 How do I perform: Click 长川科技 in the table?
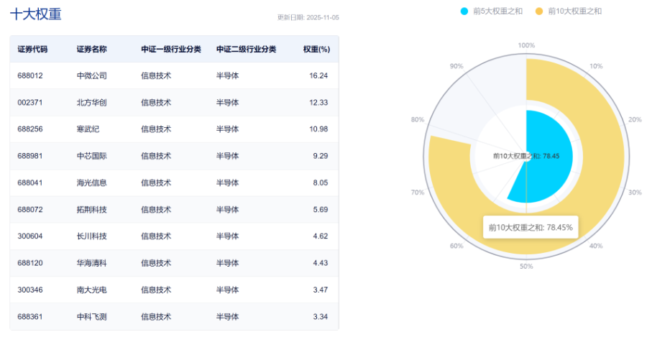(x=91, y=236)
